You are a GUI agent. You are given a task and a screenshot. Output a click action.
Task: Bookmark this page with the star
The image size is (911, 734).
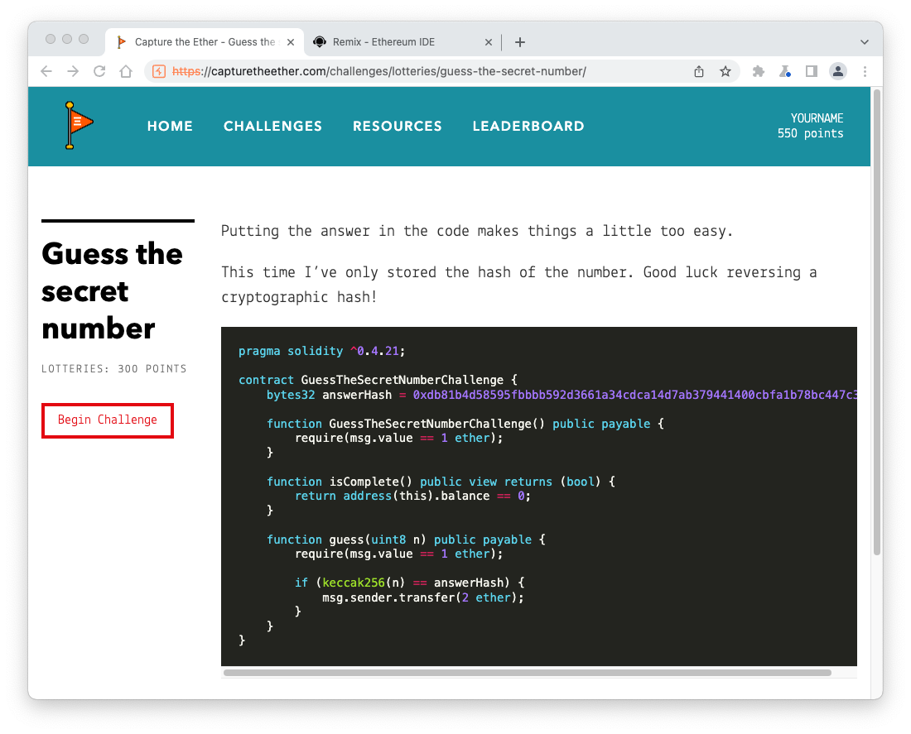click(725, 71)
